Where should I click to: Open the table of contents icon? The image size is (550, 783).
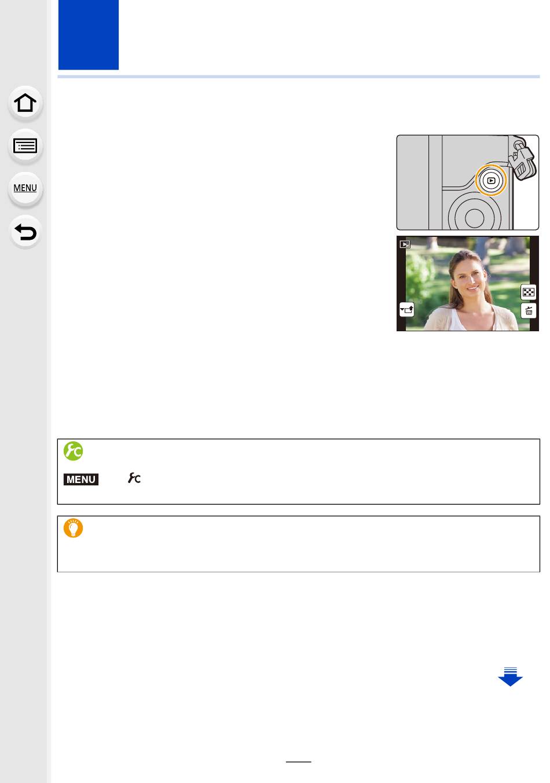coord(25,145)
